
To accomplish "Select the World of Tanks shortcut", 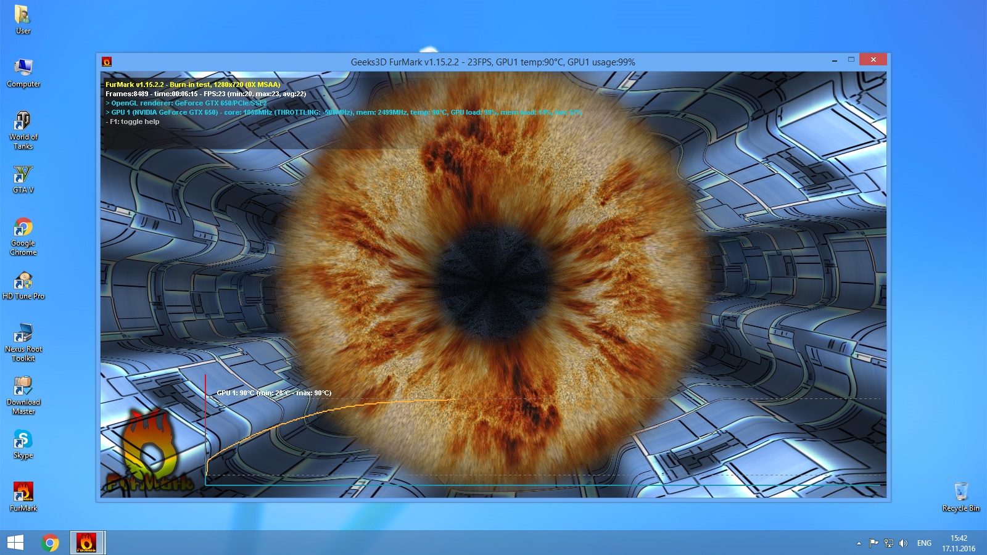I will pos(23,130).
